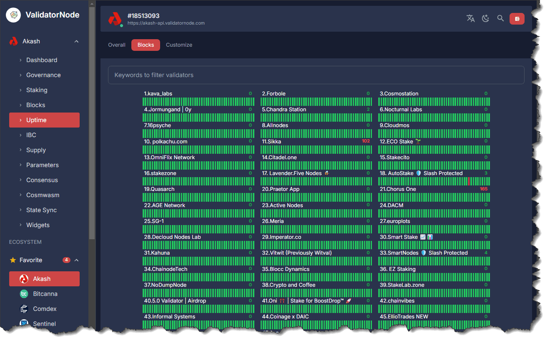Select the Blocks tab button

pos(146,45)
